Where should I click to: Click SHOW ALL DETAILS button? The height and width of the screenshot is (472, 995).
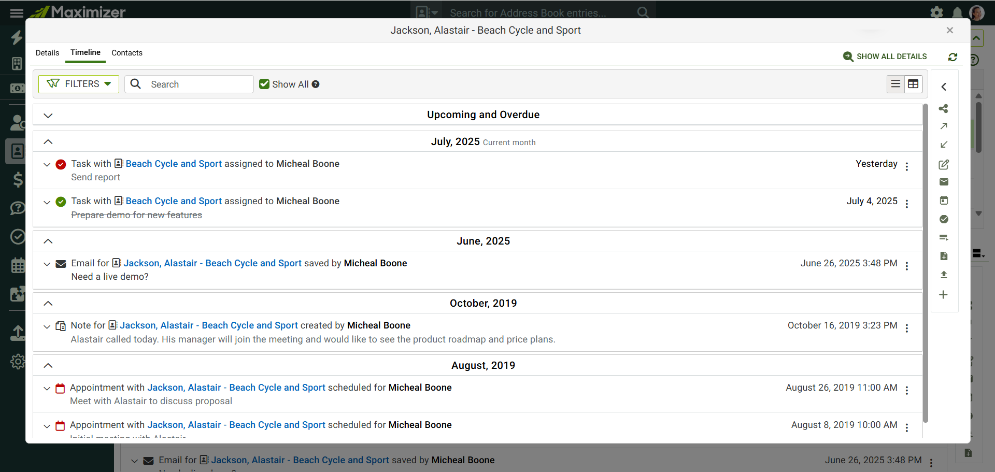pyautogui.click(x=885, y=56)
